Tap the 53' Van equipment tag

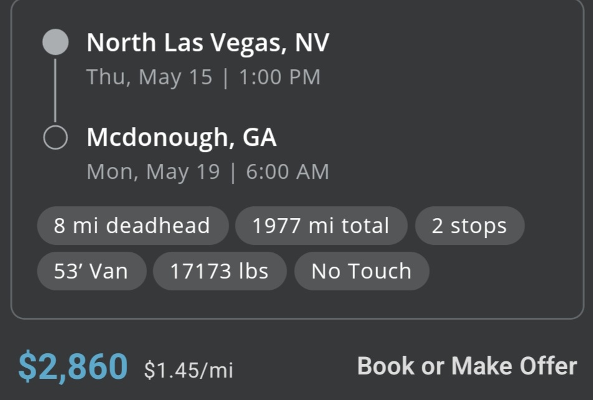click(91, 271)
